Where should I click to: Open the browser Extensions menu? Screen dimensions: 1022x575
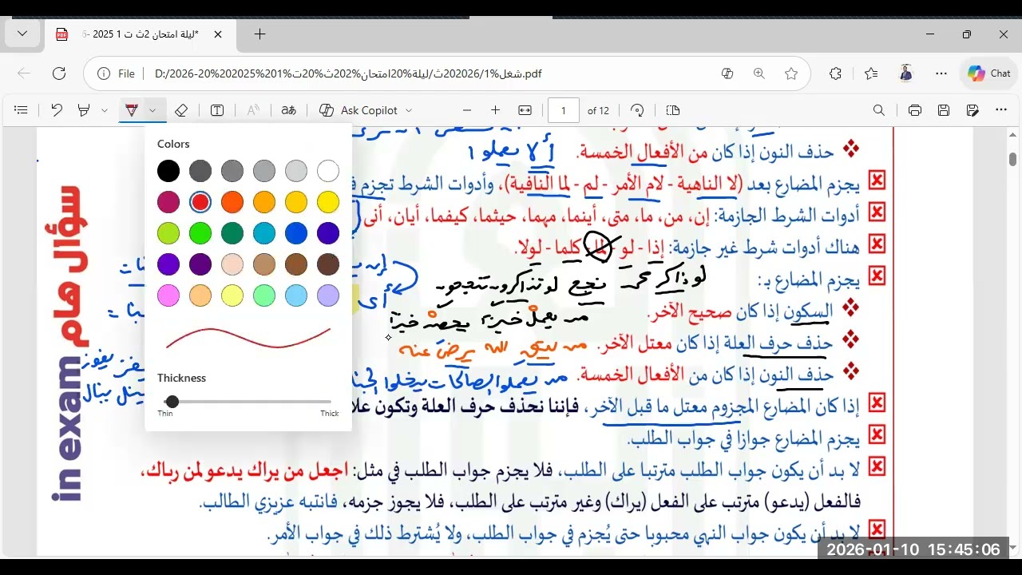[x=835, y=73]
